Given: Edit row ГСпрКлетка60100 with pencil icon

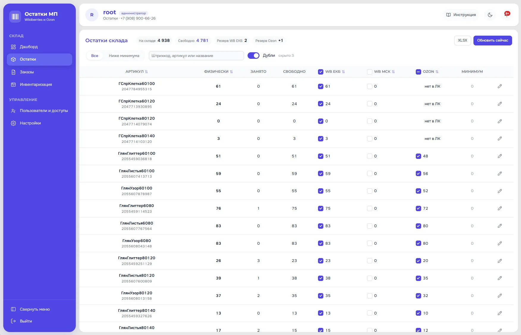Looking at the screenshot, I should (x=500, y=86).
